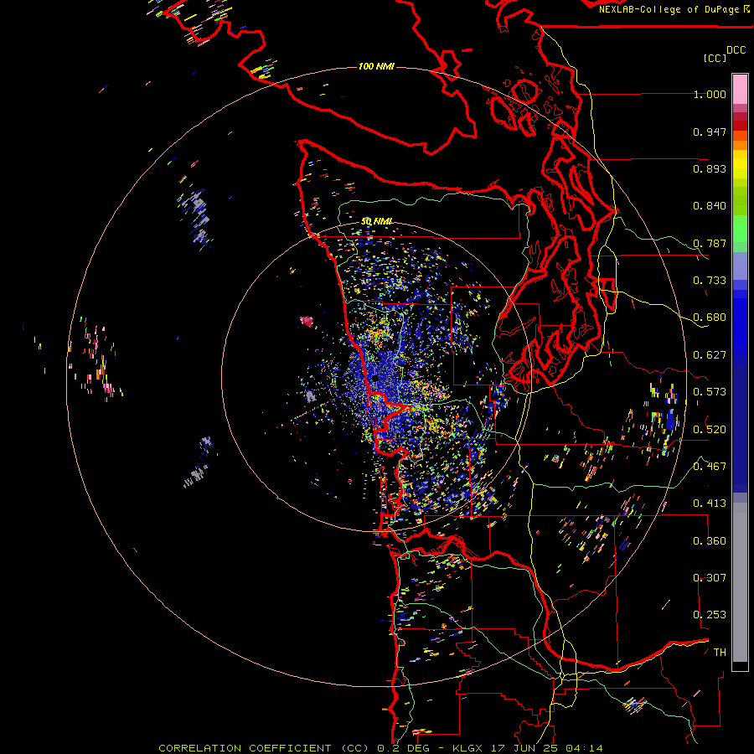The width and height of the screenshot is (754, 754).
Task: Click the 0.733 legend value
Action: tap(710, 281)
